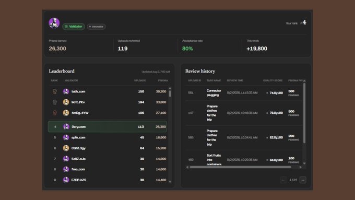Click the leaderboard vertical scrollbar thumb
Image resolution: width=355 pixels, height=200 pixels.
pyautogui.click(x=170, y=93)
